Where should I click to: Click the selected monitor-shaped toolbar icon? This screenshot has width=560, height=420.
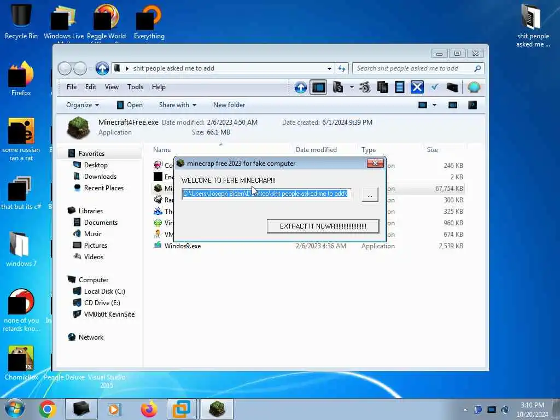318,87
